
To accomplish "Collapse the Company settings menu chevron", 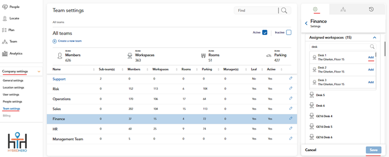I will (x=39, y=72).
